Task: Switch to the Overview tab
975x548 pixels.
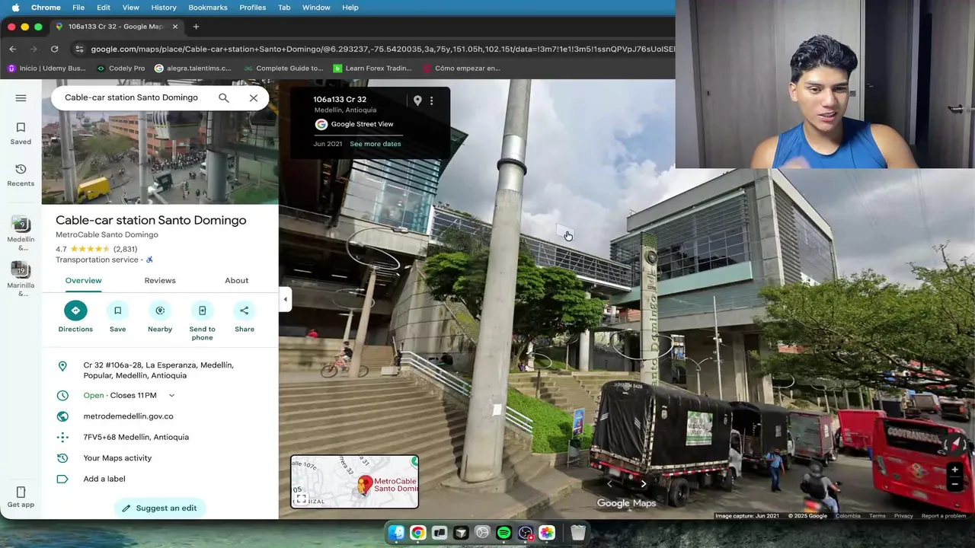Action: click(83, 281)
